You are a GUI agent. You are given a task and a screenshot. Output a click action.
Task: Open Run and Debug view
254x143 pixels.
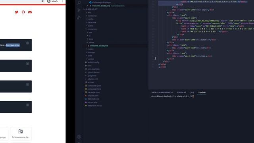click(79, 17)
